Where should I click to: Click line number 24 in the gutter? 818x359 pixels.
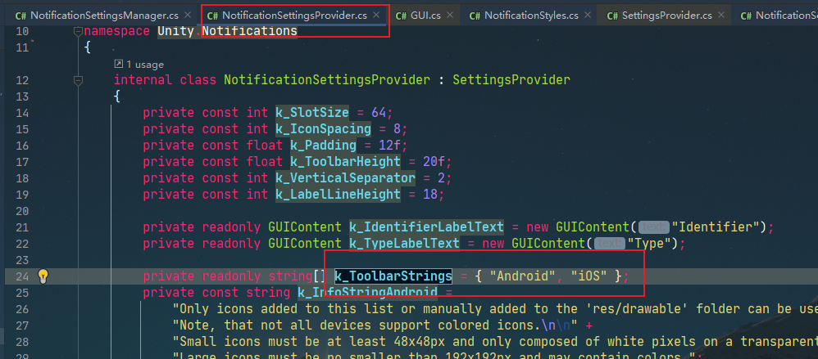click(23, 276)
